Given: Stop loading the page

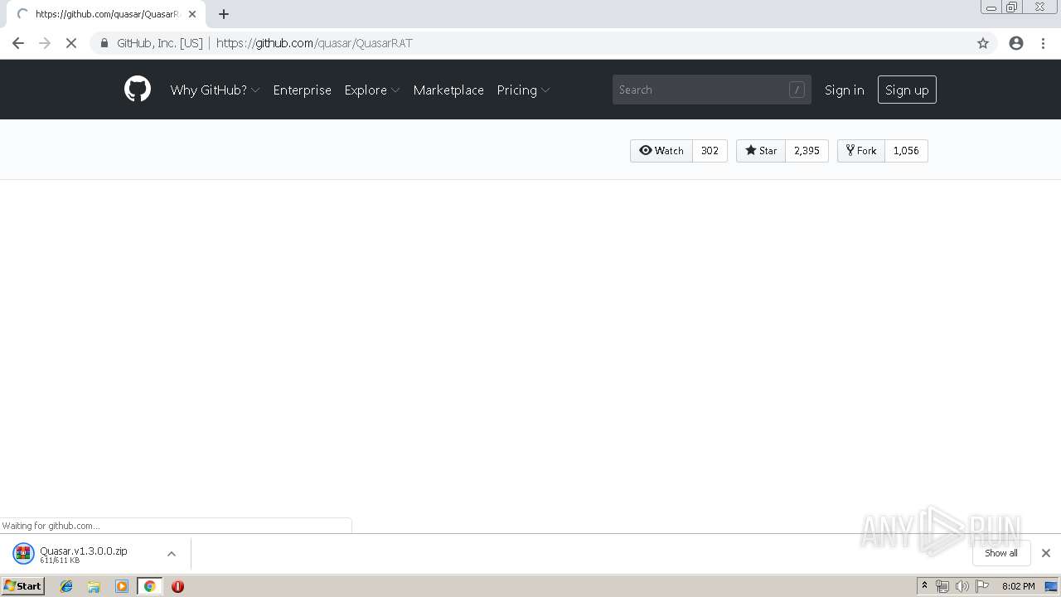Looking at the screenshot, I should point(71,43).
